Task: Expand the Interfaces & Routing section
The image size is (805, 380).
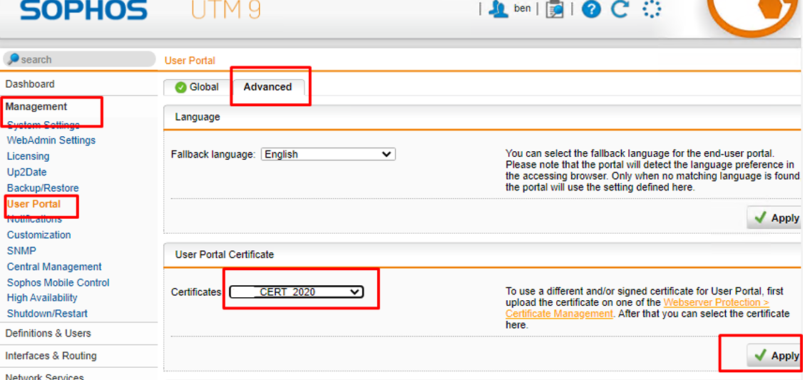Action: tap(51, 356)
